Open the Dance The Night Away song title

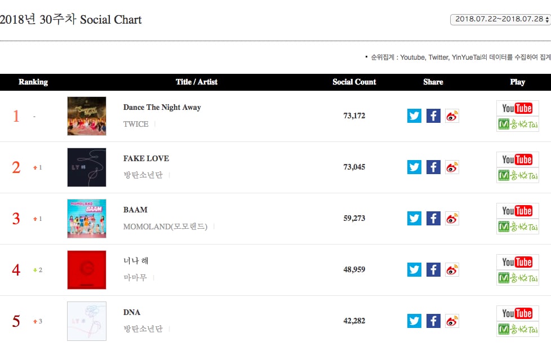[162, 108]
